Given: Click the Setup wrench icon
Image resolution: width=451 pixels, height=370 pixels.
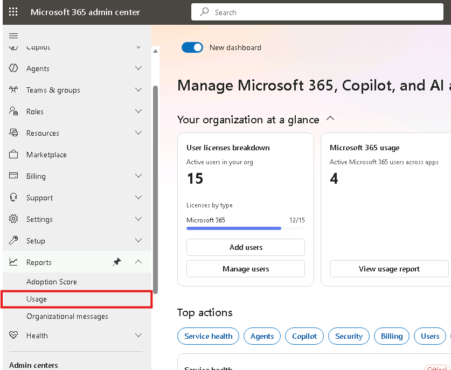Looking at the screenshot, I should tap(13, 240).
